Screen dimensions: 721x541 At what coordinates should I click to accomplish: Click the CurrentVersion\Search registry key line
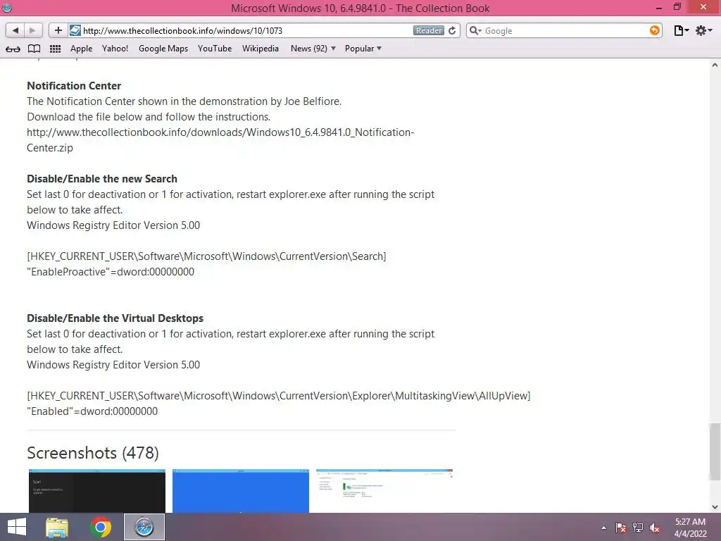coord(206,256)
